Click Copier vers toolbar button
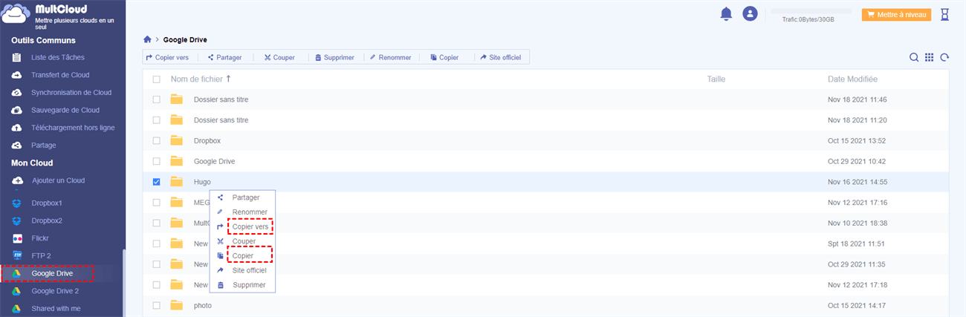Screen dimensions: 966x317 [167, 57]
